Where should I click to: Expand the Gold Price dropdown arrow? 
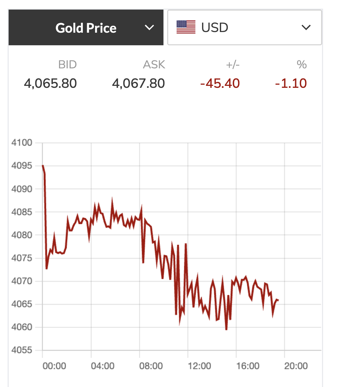150,28
